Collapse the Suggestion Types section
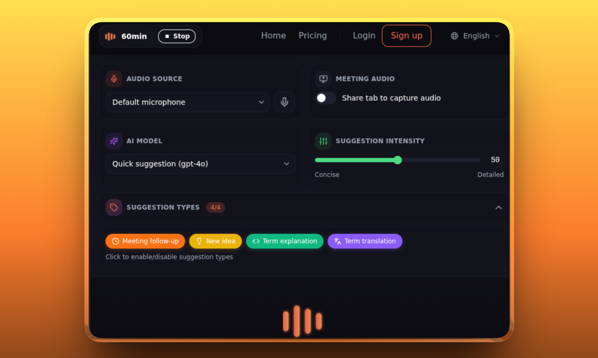This screenshot has width=598, height=358. pos(499,207)
